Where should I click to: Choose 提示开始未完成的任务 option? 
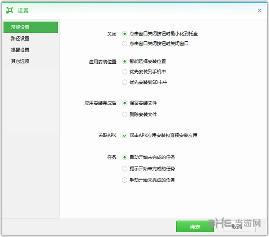click(125, 169)
